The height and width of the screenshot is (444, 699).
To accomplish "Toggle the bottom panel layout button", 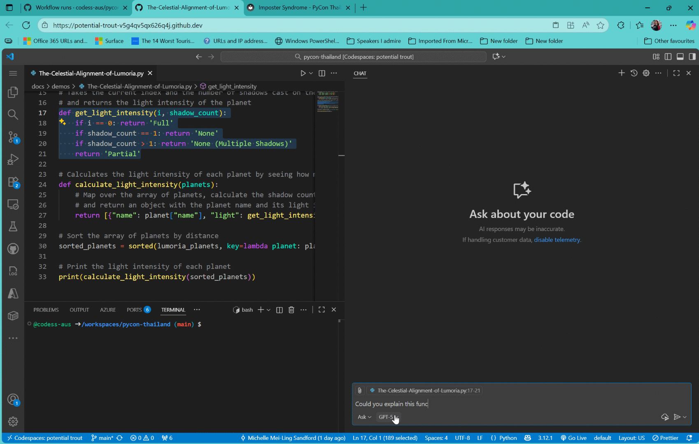I will click(x=680, y=57).
